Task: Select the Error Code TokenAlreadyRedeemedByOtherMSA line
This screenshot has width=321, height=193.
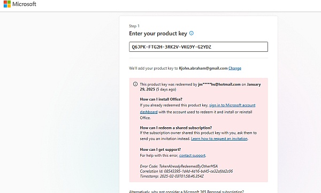Action: tap(179, 166)
